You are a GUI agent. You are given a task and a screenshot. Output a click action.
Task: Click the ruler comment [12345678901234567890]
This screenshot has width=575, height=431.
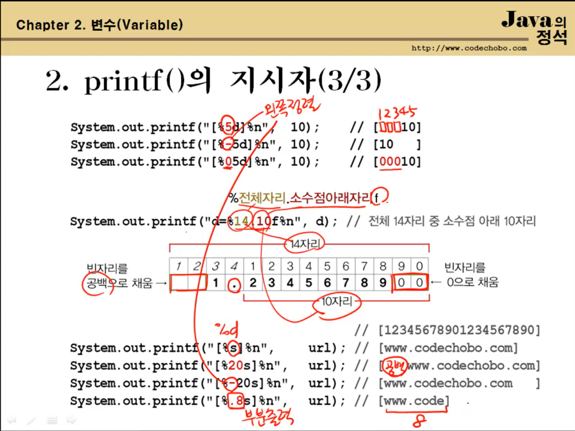459,330
